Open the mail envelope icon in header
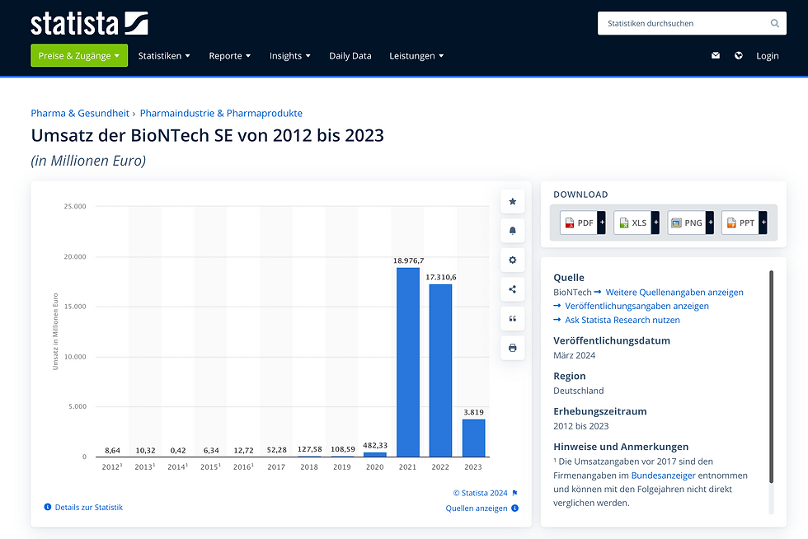Image resolution: width=808 pixels, height=539 pixels. [x=716, y=56]
